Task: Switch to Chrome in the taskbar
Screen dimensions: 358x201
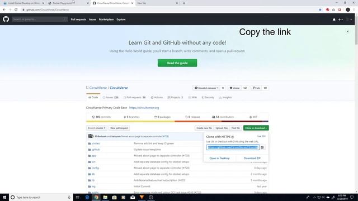Action: pos(96,197)
